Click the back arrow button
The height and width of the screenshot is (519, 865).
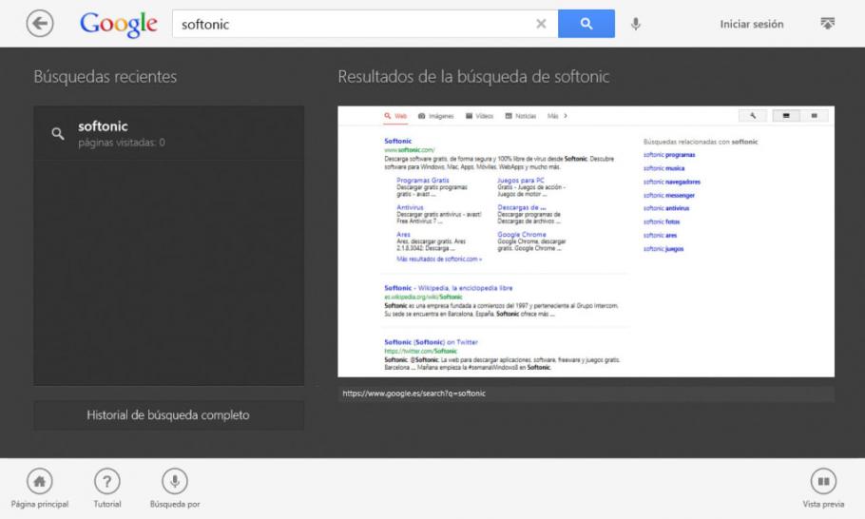40,25
